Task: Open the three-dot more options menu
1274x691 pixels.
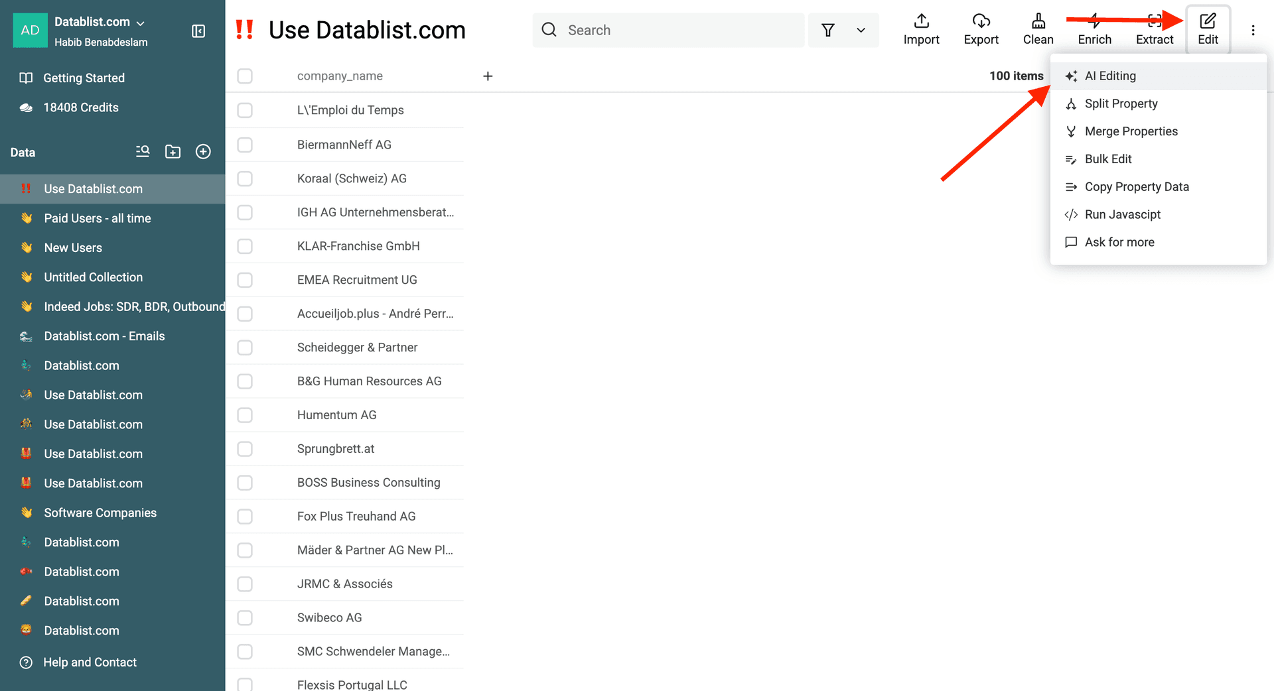Action: tap(1253, 30)
